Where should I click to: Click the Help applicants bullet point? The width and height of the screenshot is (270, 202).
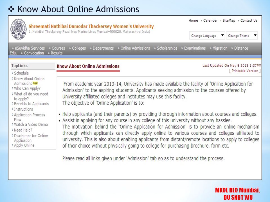[160, 114]
